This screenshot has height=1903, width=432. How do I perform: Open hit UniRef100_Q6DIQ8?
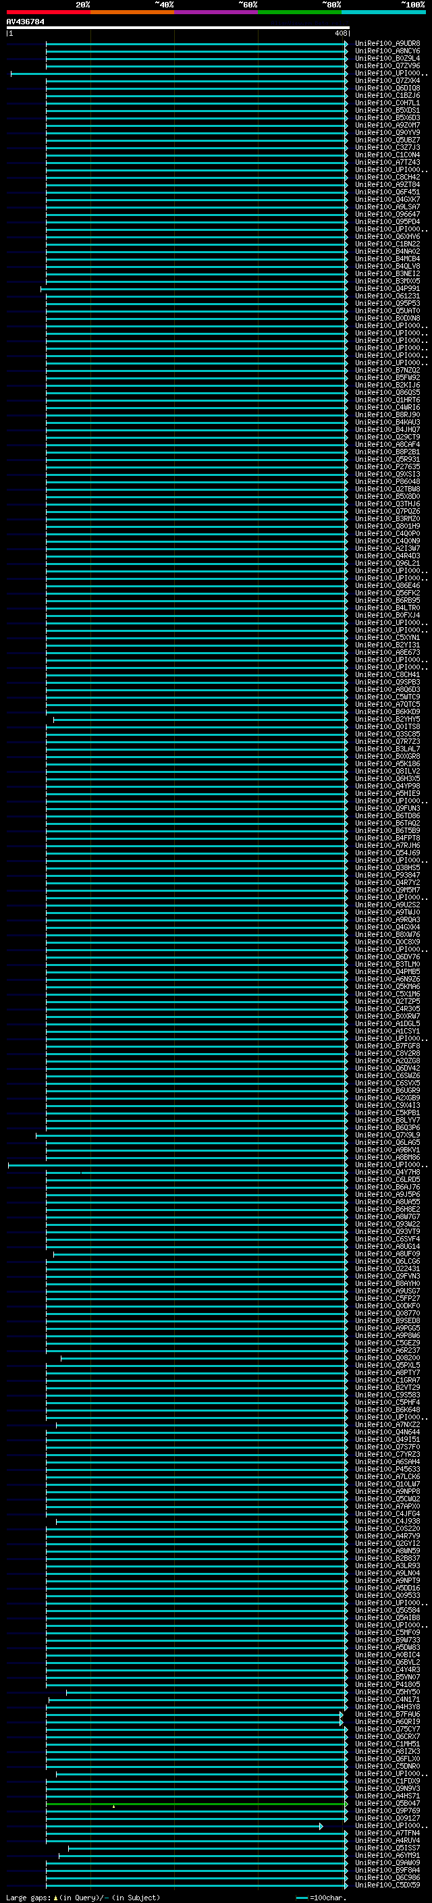pos(387,88)
